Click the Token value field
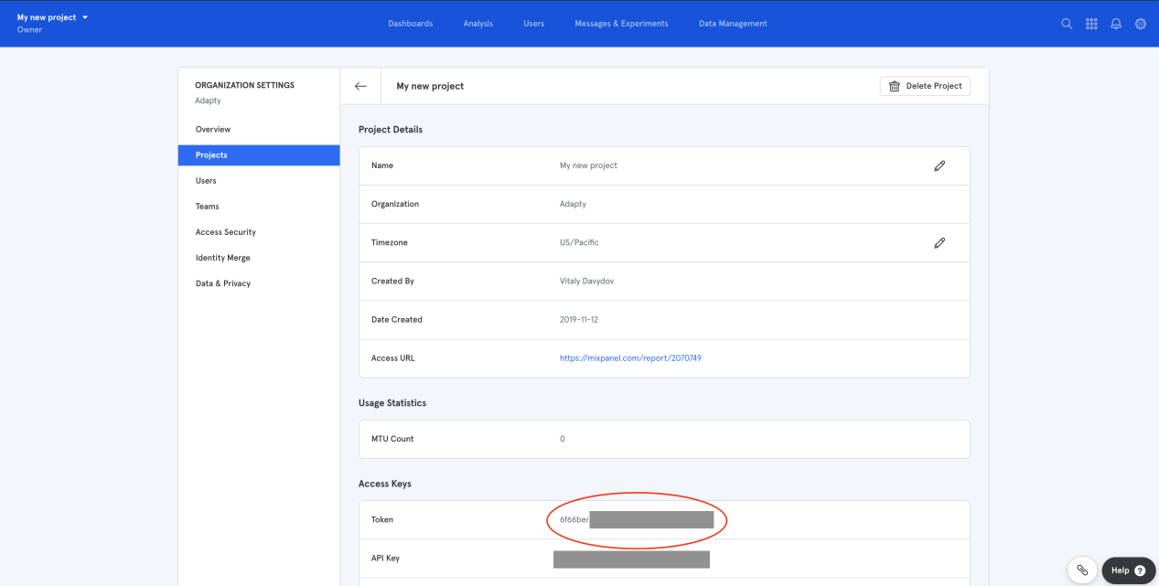The height and width of the screenshot is (586, 1159). pos(636,520)
